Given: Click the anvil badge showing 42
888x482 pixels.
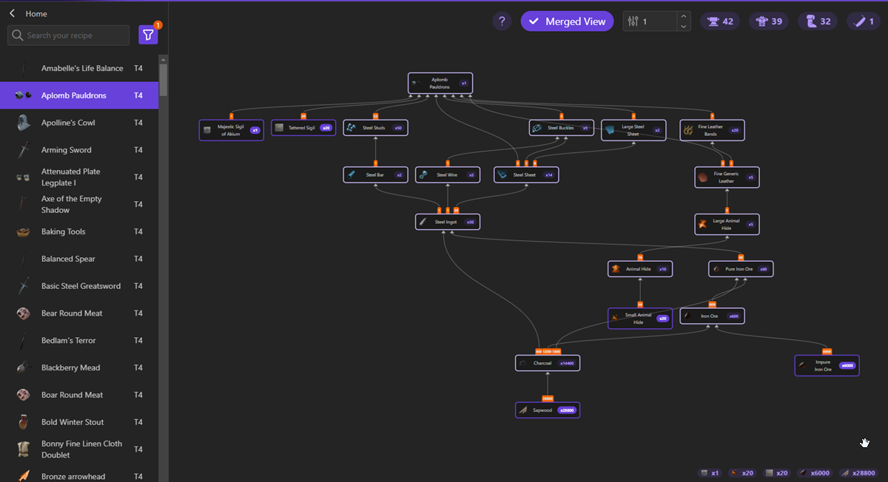Looking at the screenshot, I should tap(720, 21).
